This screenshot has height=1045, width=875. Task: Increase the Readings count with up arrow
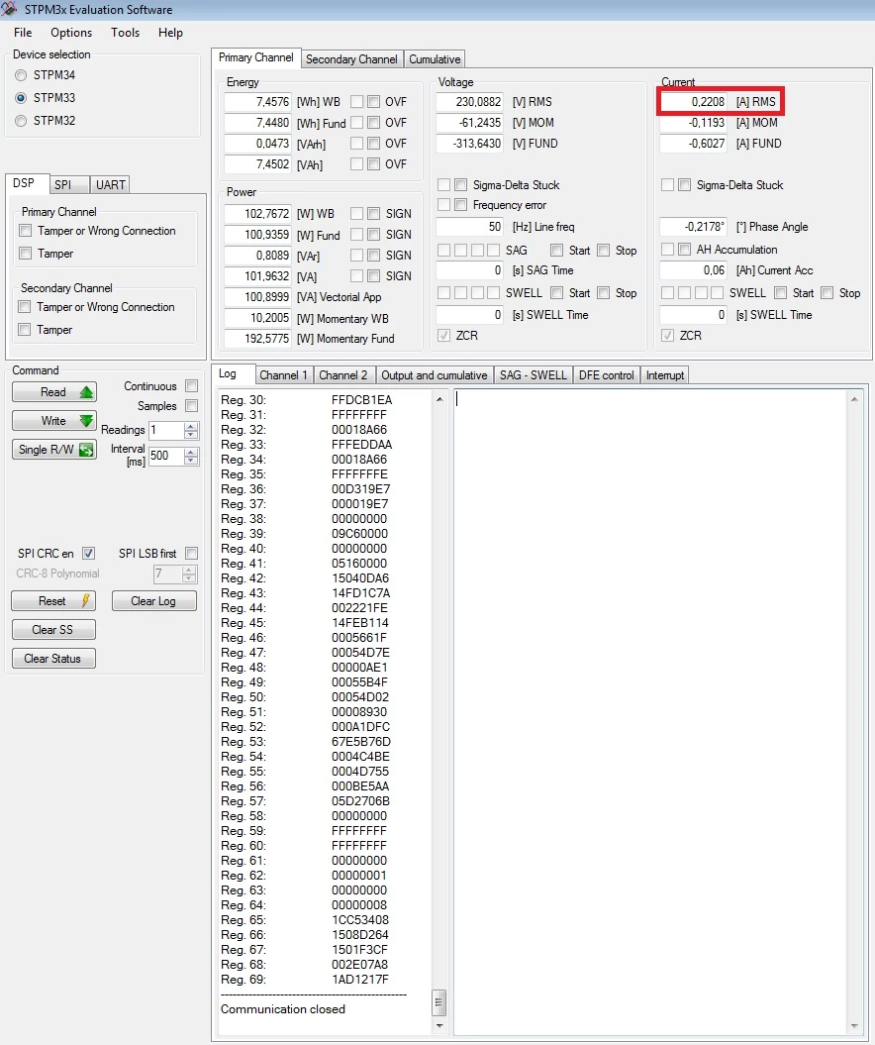(x=191, y=427)
